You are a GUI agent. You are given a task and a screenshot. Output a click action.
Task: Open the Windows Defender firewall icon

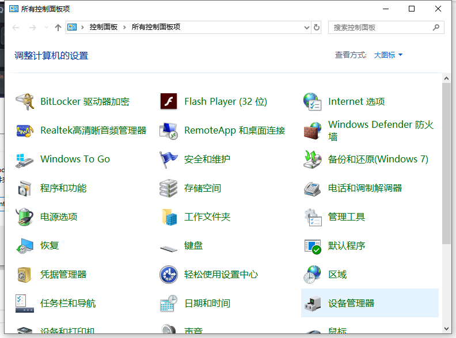312,131
